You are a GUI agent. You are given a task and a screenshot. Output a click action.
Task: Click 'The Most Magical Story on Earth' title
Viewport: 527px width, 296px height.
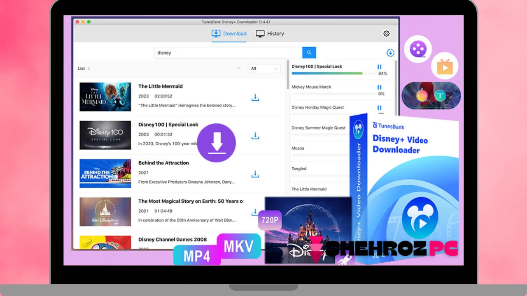point(191,201)
